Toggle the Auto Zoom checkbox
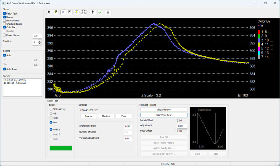 [x=5, y=69]
